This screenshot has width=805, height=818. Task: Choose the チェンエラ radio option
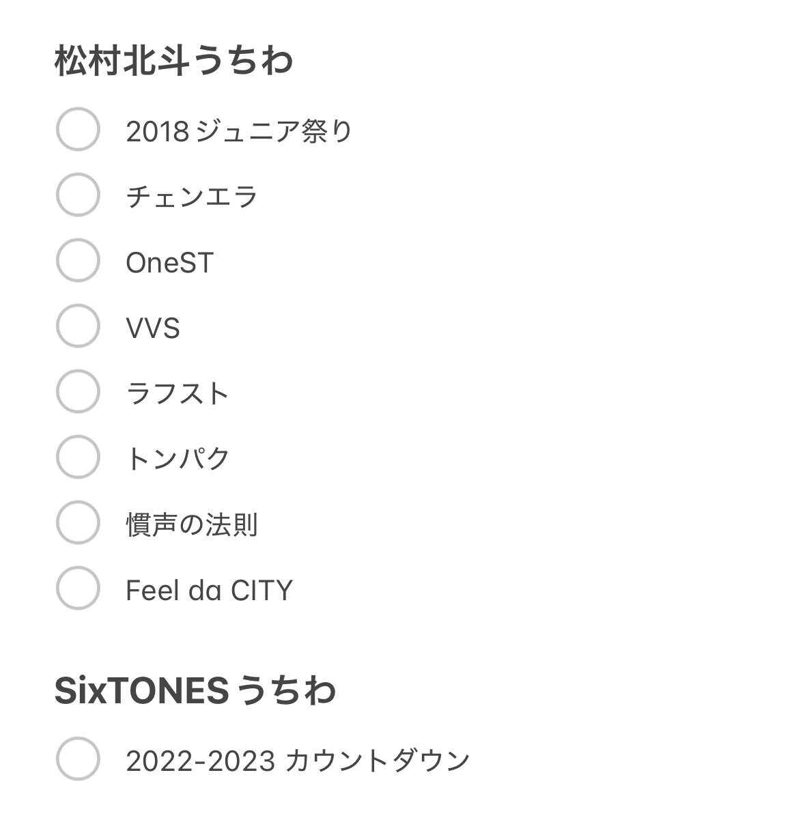pyautogui.click(x=78, y=195)
